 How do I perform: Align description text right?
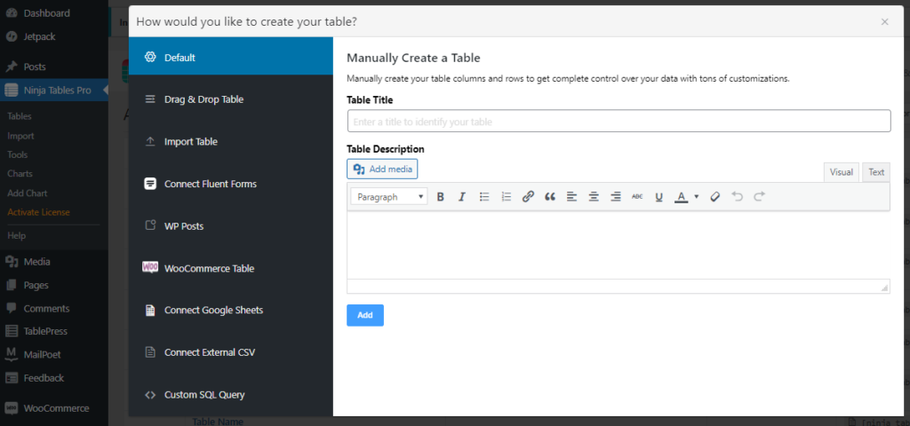tap(616, 196)
